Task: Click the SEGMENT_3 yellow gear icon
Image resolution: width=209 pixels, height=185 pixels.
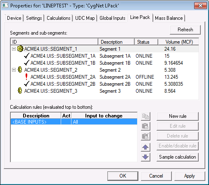Action: tap(20, 91)
